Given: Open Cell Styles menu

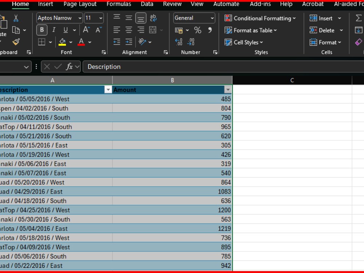Looking at the screenshot, I should (244, 42).
